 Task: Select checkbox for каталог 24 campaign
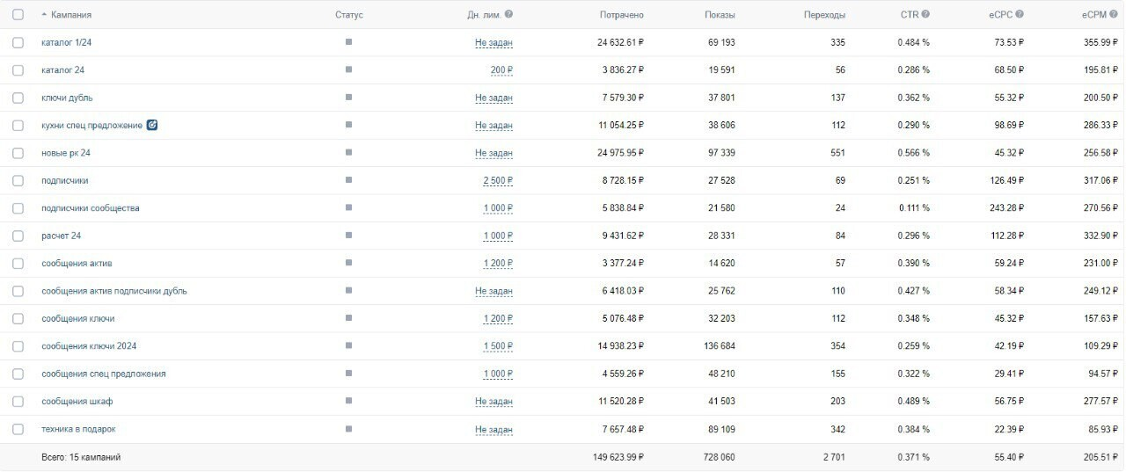18,70
